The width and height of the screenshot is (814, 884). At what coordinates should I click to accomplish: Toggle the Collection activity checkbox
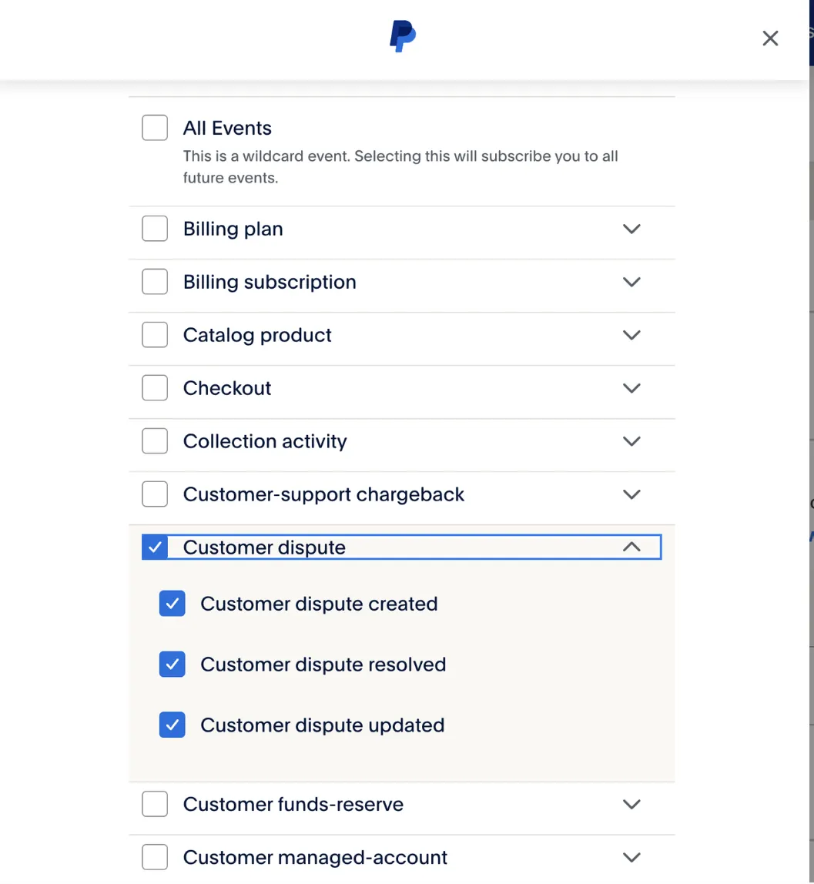(x=155, y=440)
